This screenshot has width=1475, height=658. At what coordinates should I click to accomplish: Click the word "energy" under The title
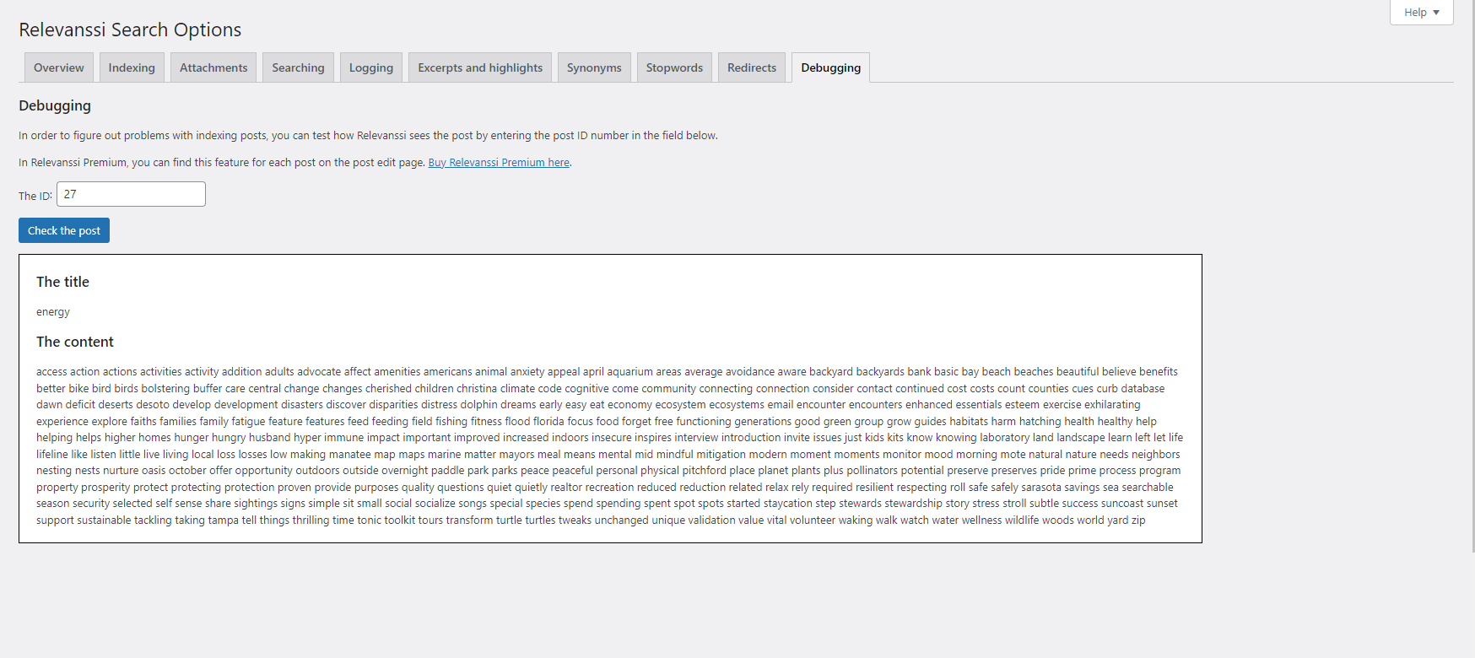pyautogui.click(x=53, y=312)
